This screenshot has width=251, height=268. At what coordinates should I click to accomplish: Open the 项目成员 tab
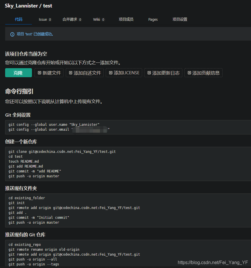(x=126, y=20)
